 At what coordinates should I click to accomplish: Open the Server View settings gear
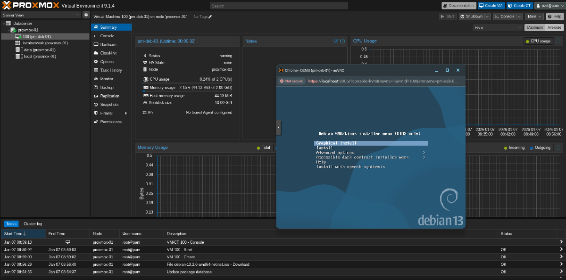click(x=86, y=15)
